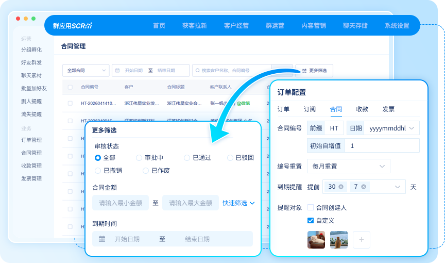
Task: Open the yyyymmddhl date format dropdown
Action: 391,128
